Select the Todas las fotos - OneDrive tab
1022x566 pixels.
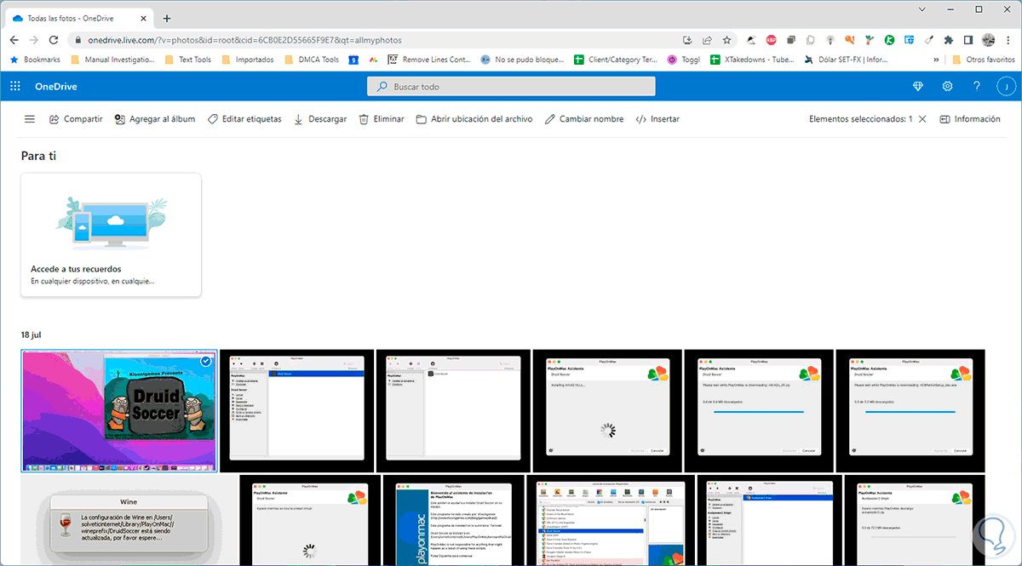tap(78, 18)
